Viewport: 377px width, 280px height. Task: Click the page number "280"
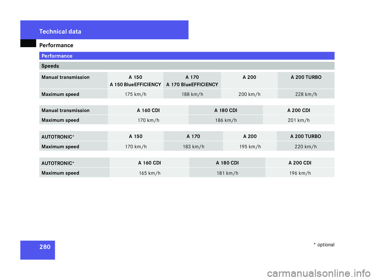pos(45,247)
